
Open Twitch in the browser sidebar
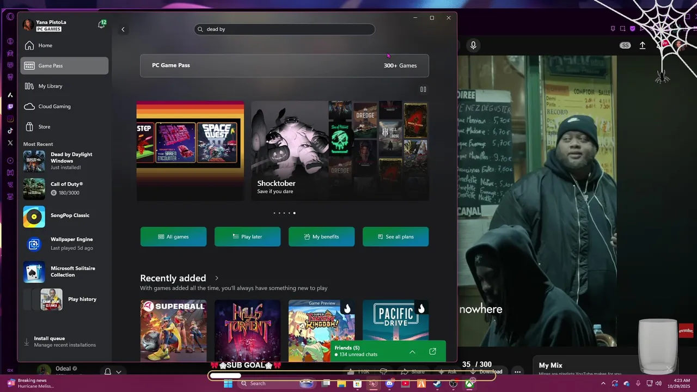[10, 107]
